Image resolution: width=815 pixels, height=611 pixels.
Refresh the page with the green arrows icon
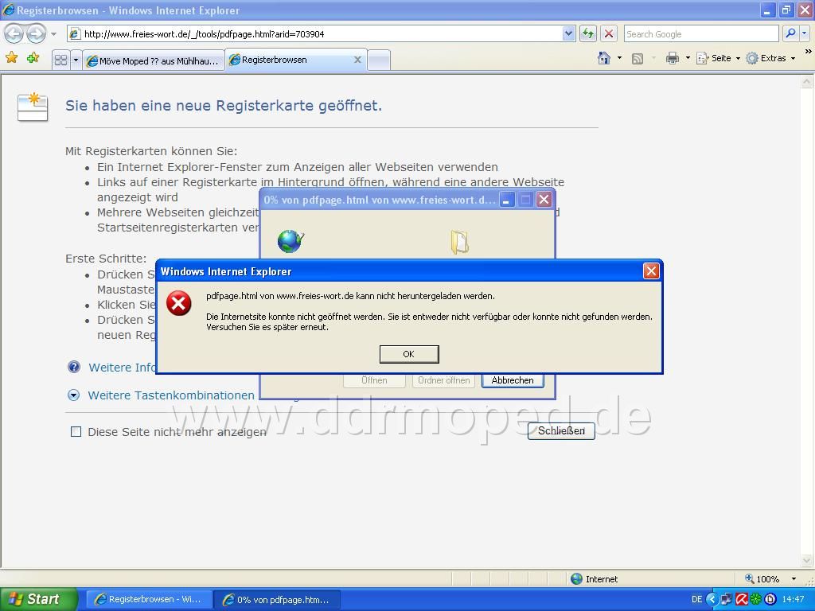point(588,34)
